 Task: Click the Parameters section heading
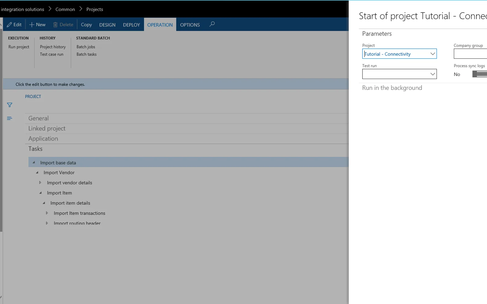click(377, 34)
